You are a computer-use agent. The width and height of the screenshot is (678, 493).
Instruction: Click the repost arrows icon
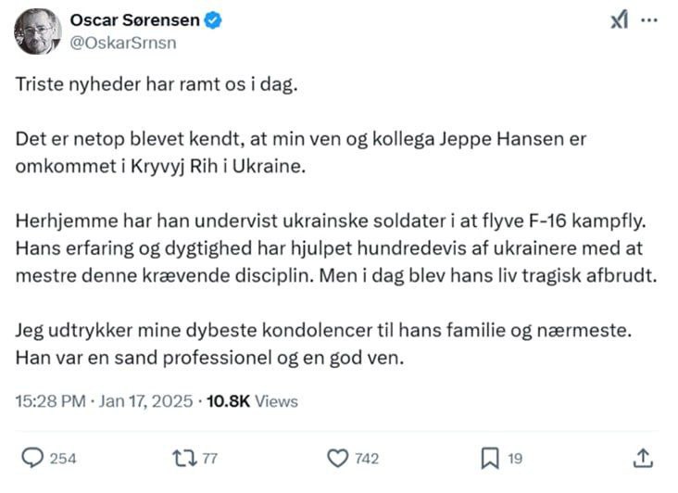tap(183, 458)
